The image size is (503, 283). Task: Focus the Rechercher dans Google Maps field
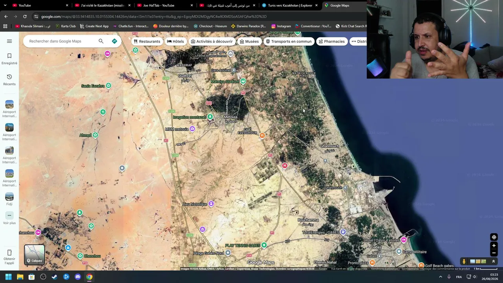(x=61, y=41)
